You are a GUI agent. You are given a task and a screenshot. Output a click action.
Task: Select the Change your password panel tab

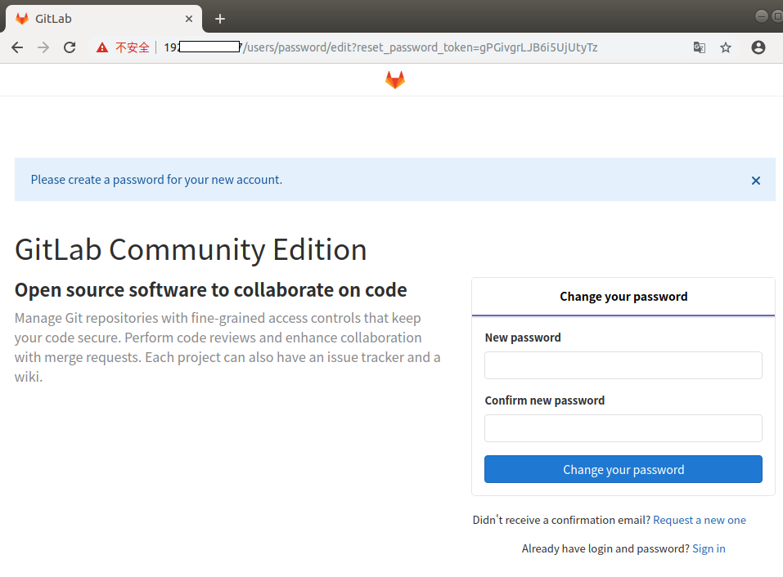(623, 297)
